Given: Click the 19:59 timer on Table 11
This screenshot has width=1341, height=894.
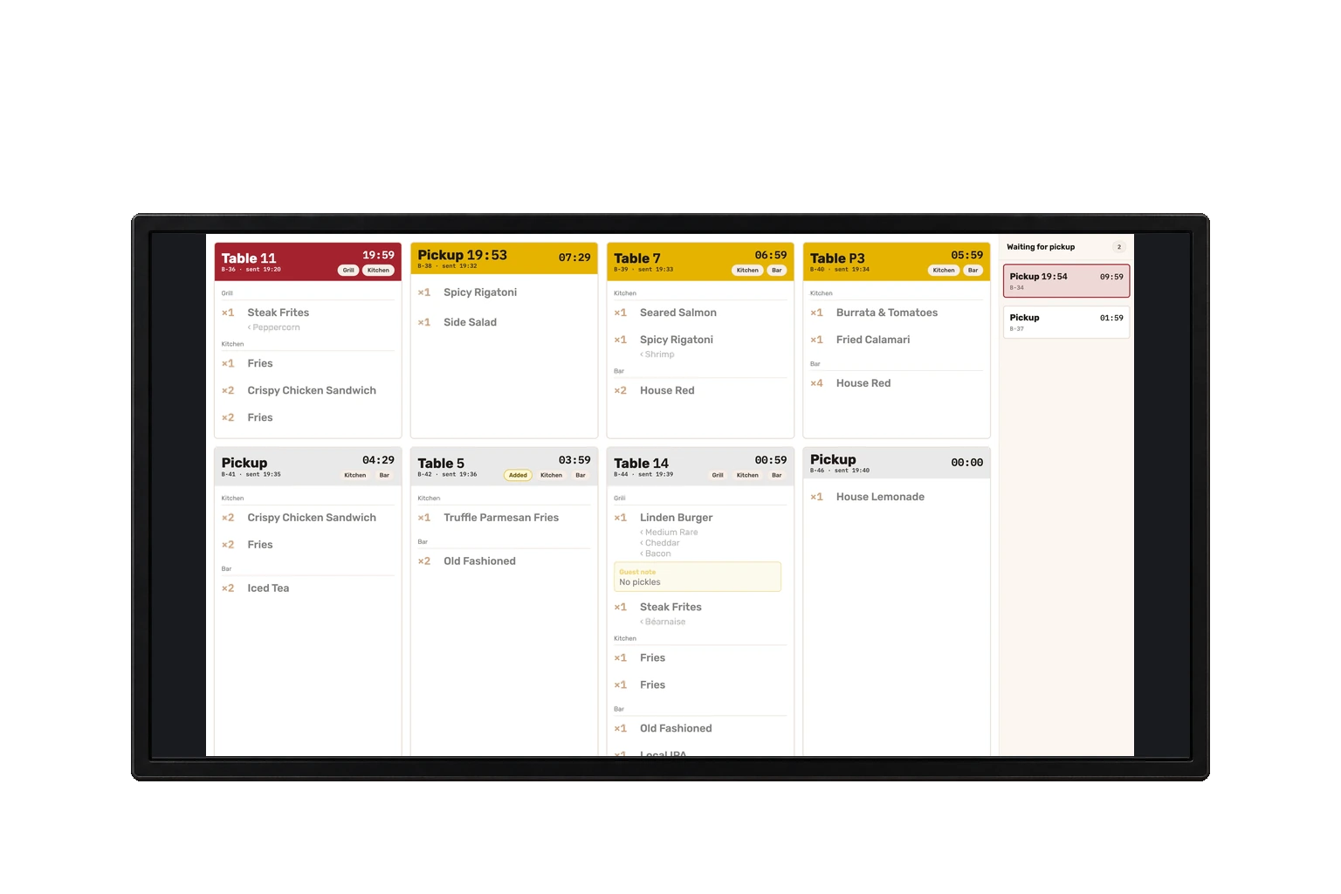Looking at the screenshot, I should [378, 255].
